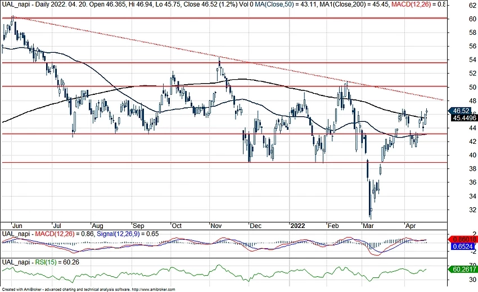Click the bold 2022 label on date axis
Screen dimensions: 478x292
(297, 226)
